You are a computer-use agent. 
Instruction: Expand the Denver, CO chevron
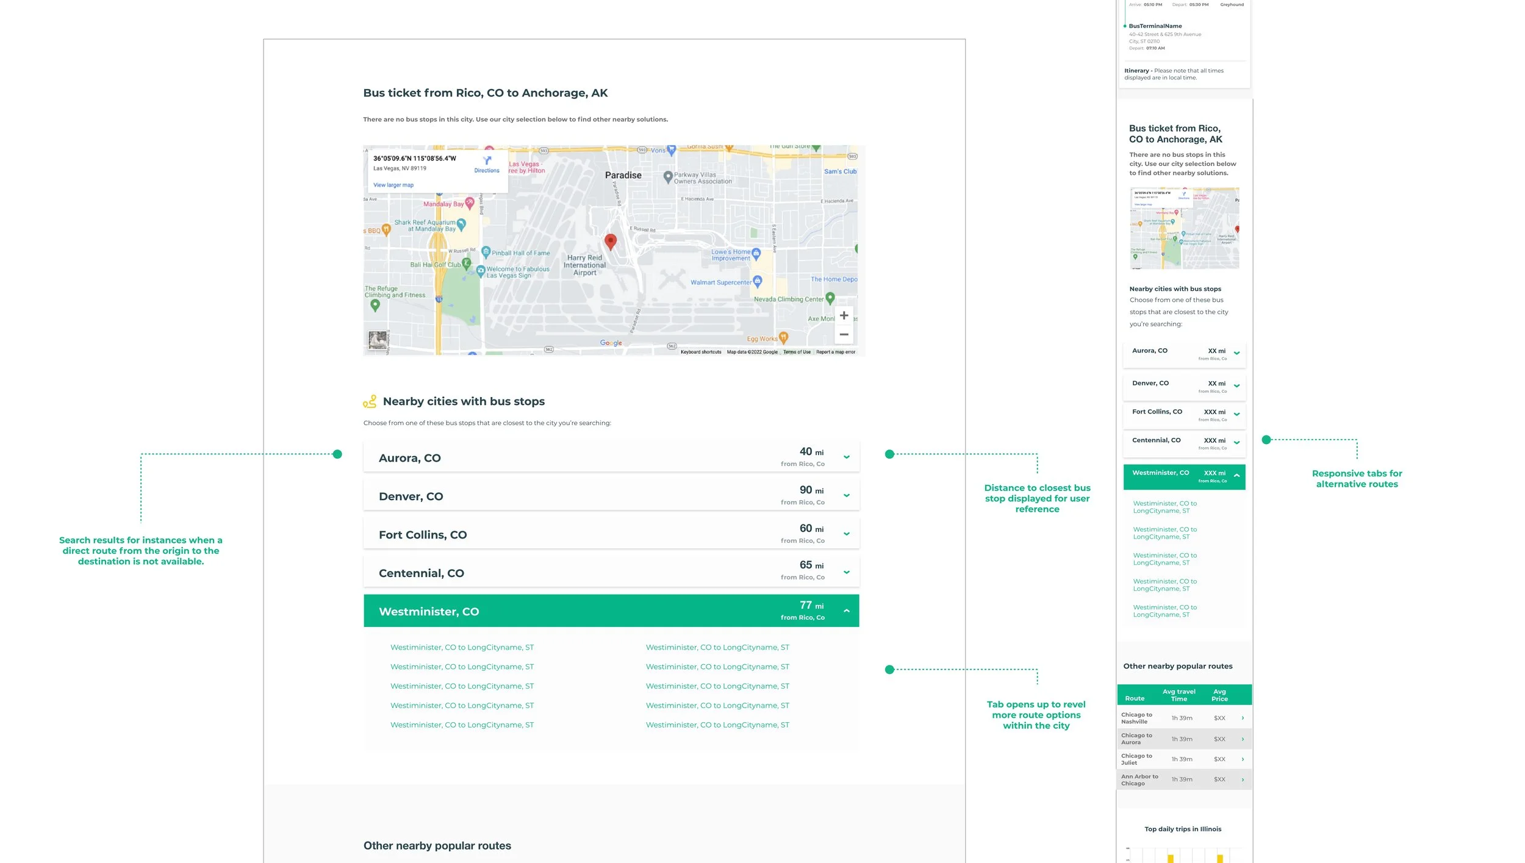pyautogui.click(x=847, y=496)
